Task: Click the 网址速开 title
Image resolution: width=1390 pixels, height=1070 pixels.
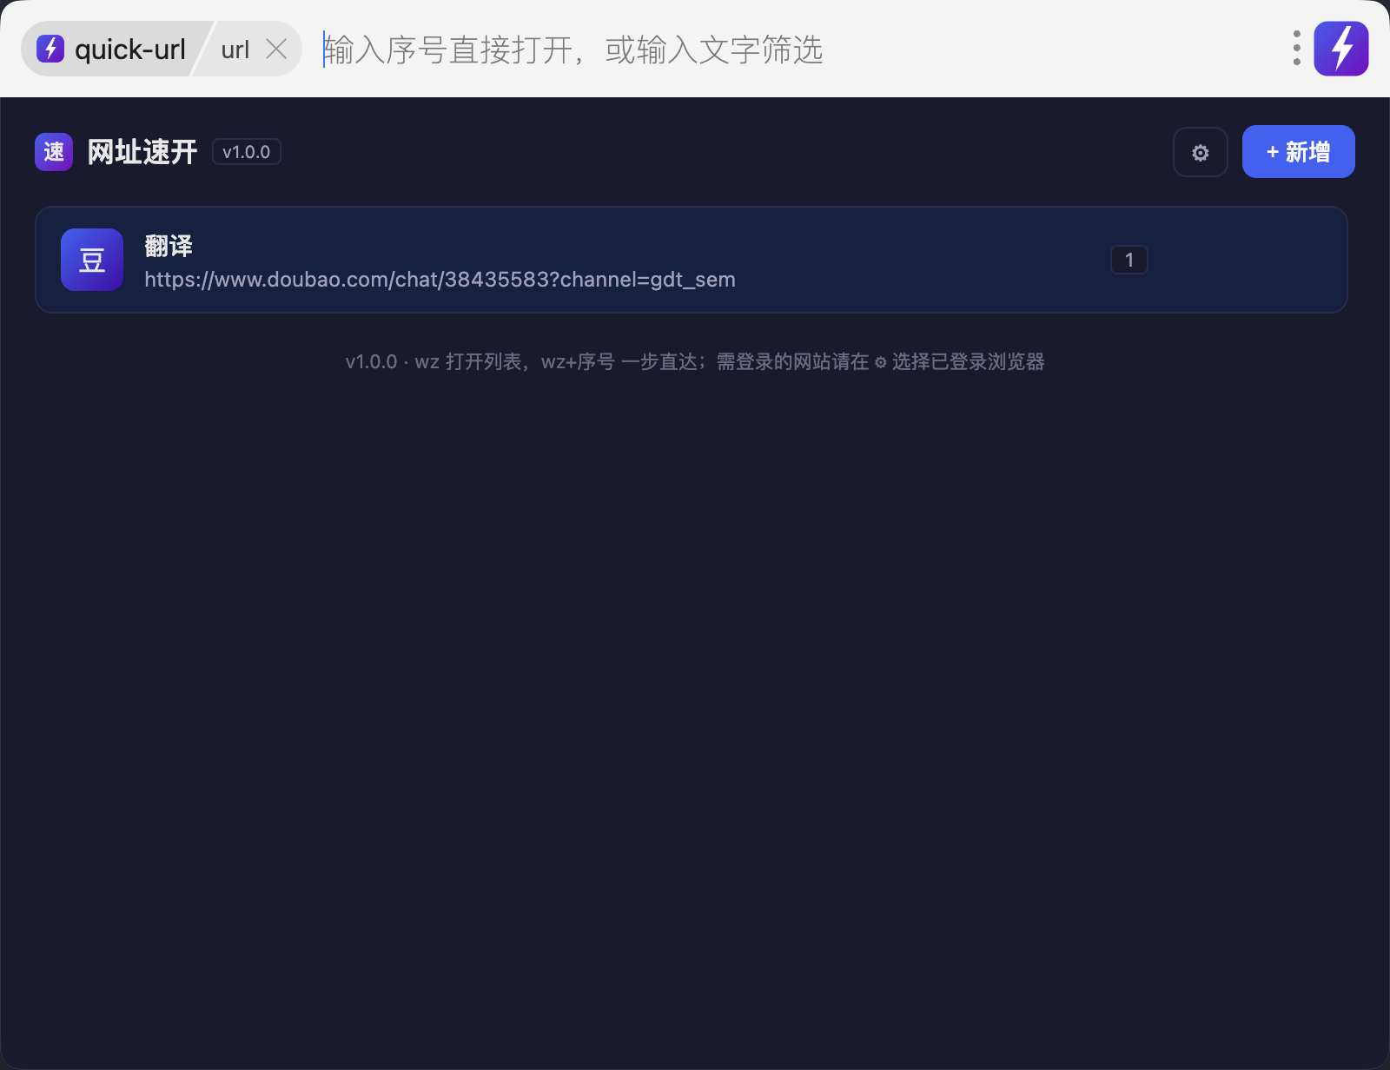Action: (x=142, y=152)
